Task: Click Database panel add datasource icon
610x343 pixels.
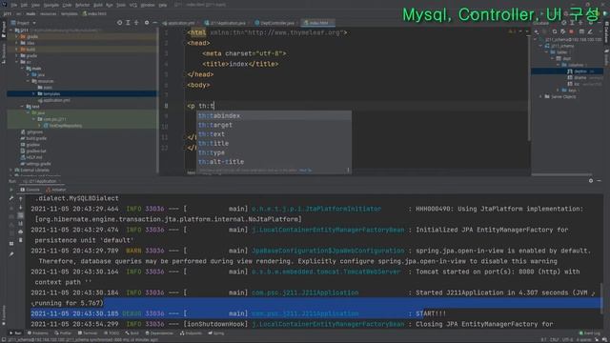Action: [537, 31]
